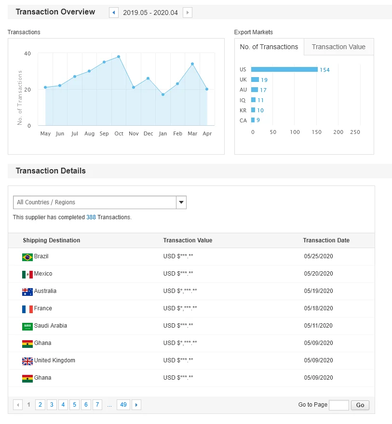The image size is (392, 424).
Task: Click the October data point on chart
Action: [119, 57]
